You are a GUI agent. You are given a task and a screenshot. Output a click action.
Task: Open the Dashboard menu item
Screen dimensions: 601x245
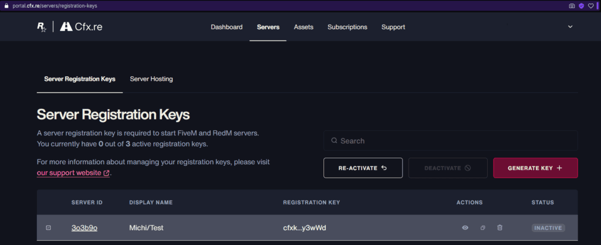click(227, 27)
